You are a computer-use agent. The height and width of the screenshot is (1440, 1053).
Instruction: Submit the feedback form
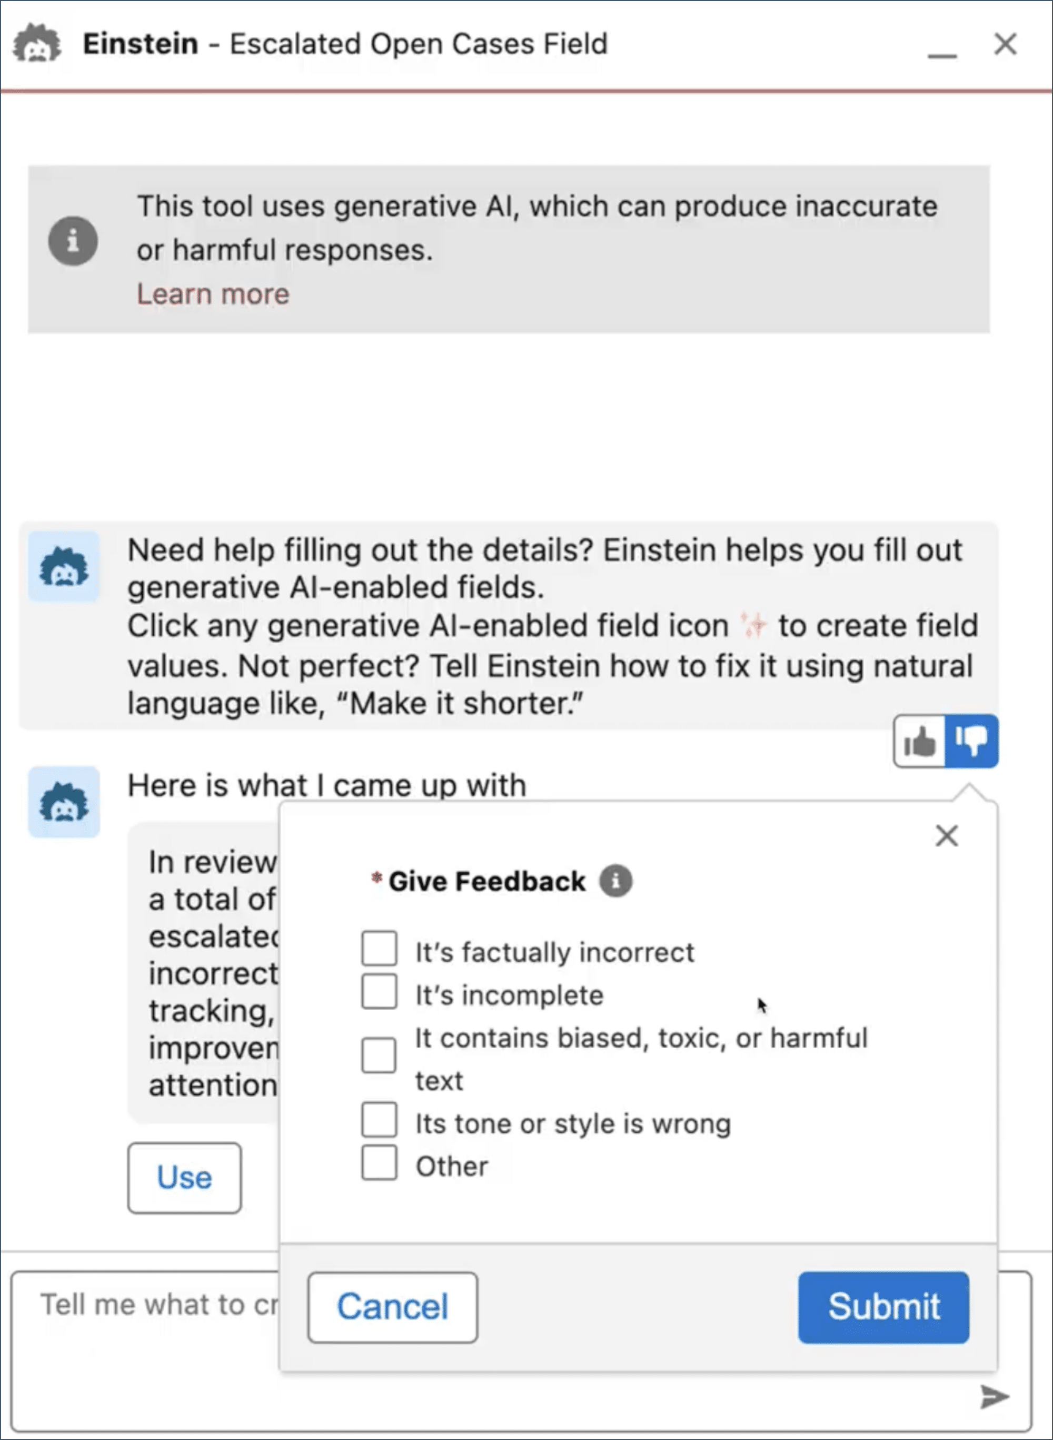883,1307
